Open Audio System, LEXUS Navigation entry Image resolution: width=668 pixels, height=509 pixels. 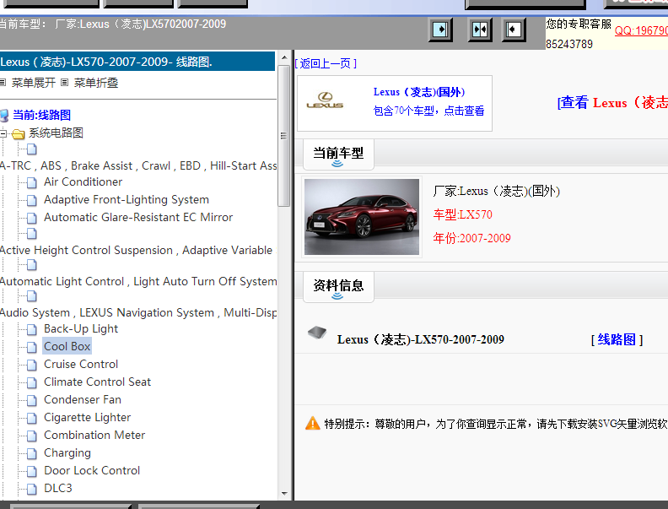[x=138, y=313]
